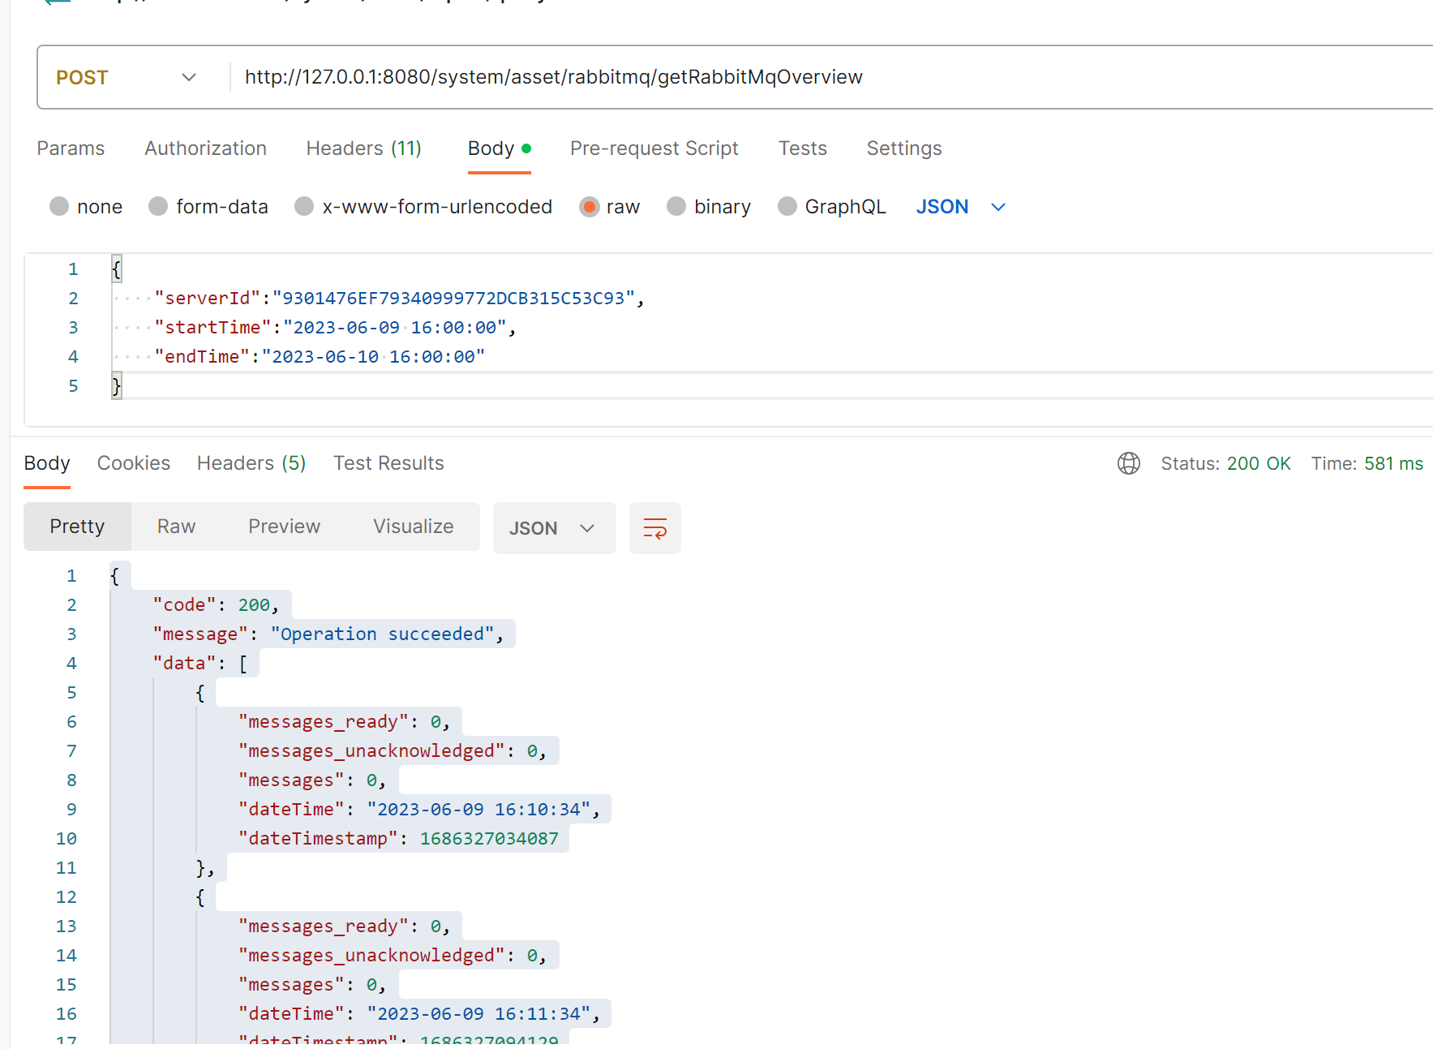The width and height of the screenshot is (1433, 1049).
Task: Show the Raw response view
Action: tap(176, 527)
